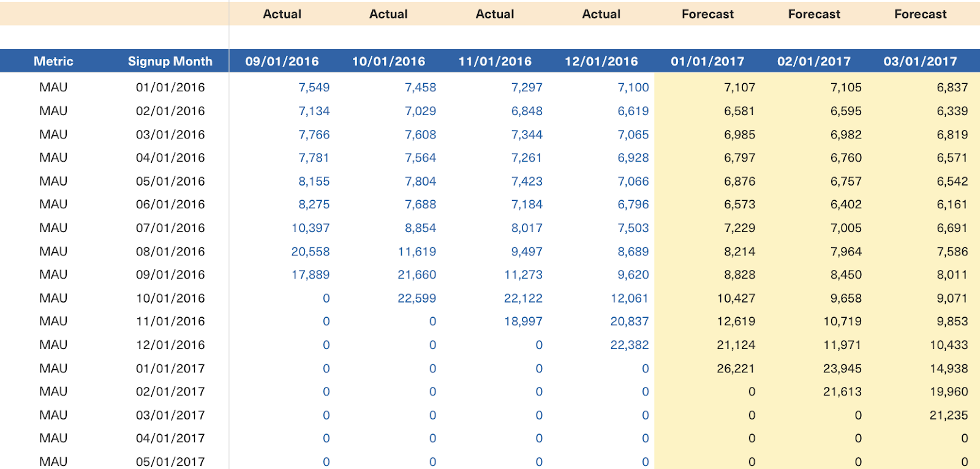Select the Metric column header

(x=53, y=61)
